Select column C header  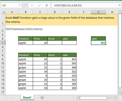(40, 12)
